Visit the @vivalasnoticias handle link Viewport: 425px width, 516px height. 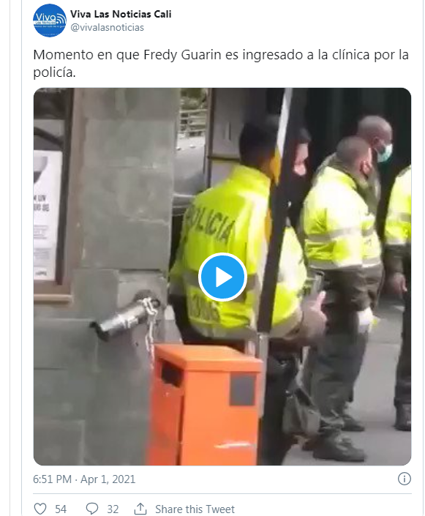[108, 27]
